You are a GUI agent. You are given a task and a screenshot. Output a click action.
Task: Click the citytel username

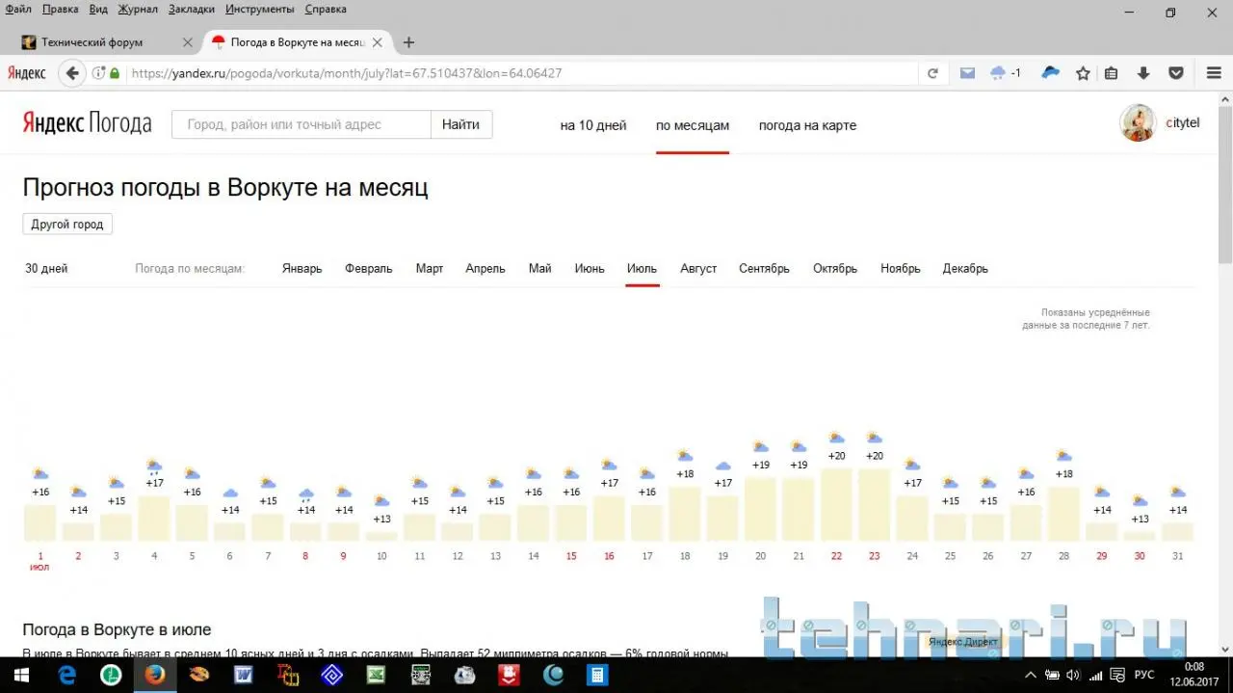click(1182, 123)
